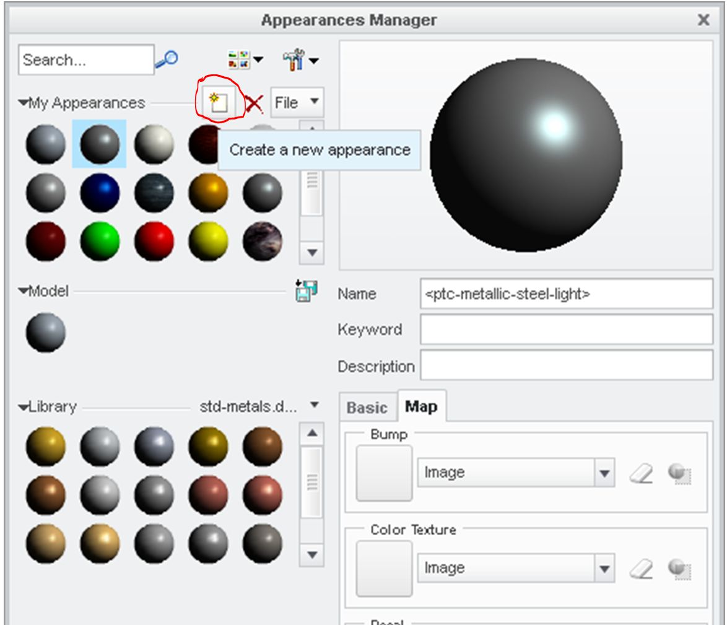The height and width of the screenshot is (625, 727).
Task: Click the search magnifier icon
Action: tap(167, 59)
